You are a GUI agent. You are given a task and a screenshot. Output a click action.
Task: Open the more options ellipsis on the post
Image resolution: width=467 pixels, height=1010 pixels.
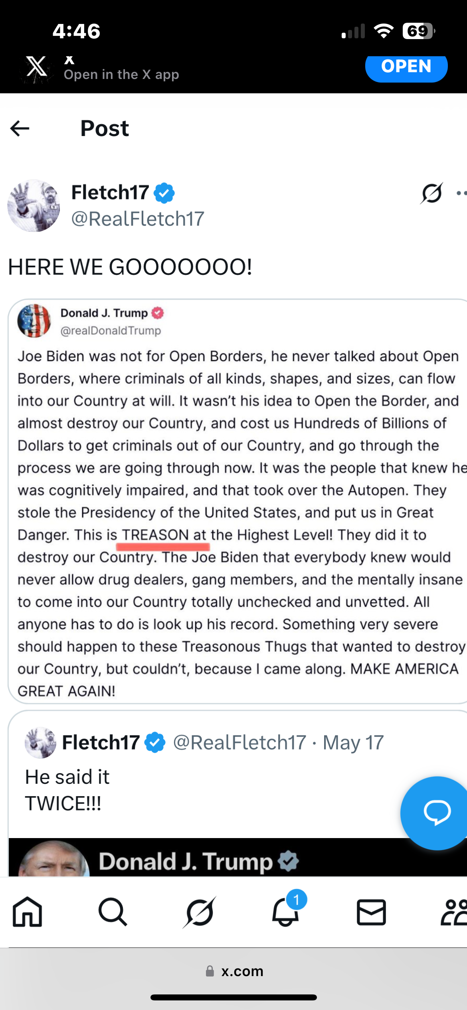[x=461, y=193]
